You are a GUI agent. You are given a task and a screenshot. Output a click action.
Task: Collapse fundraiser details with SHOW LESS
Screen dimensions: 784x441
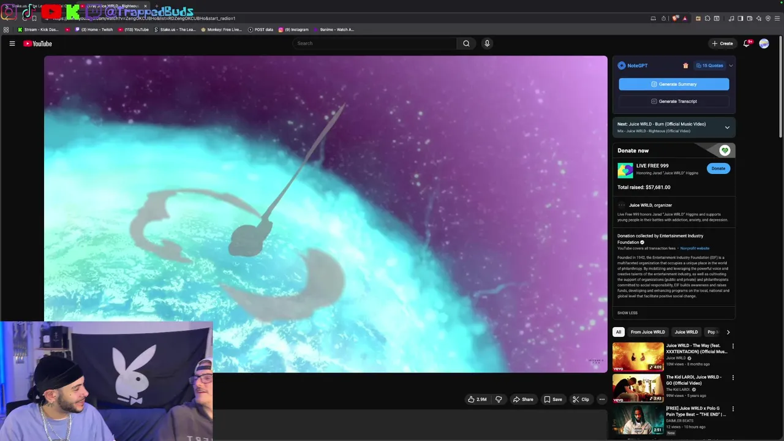(x=627, y=313)
